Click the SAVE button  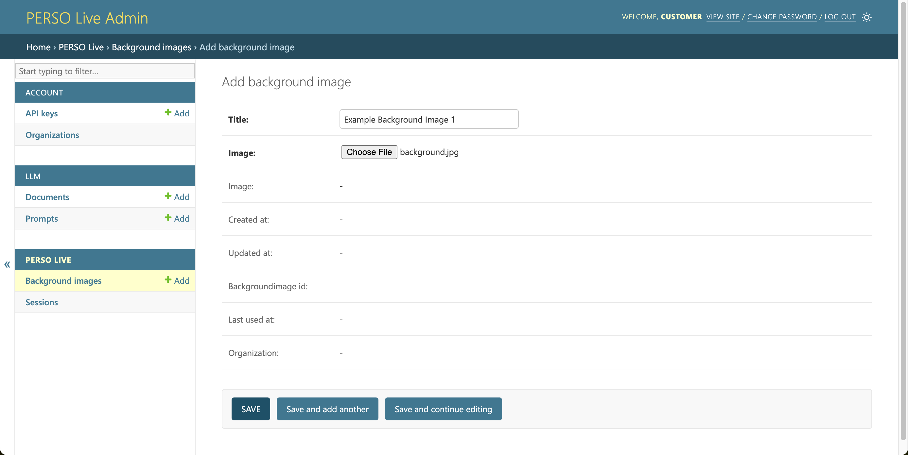click(251, 409)
